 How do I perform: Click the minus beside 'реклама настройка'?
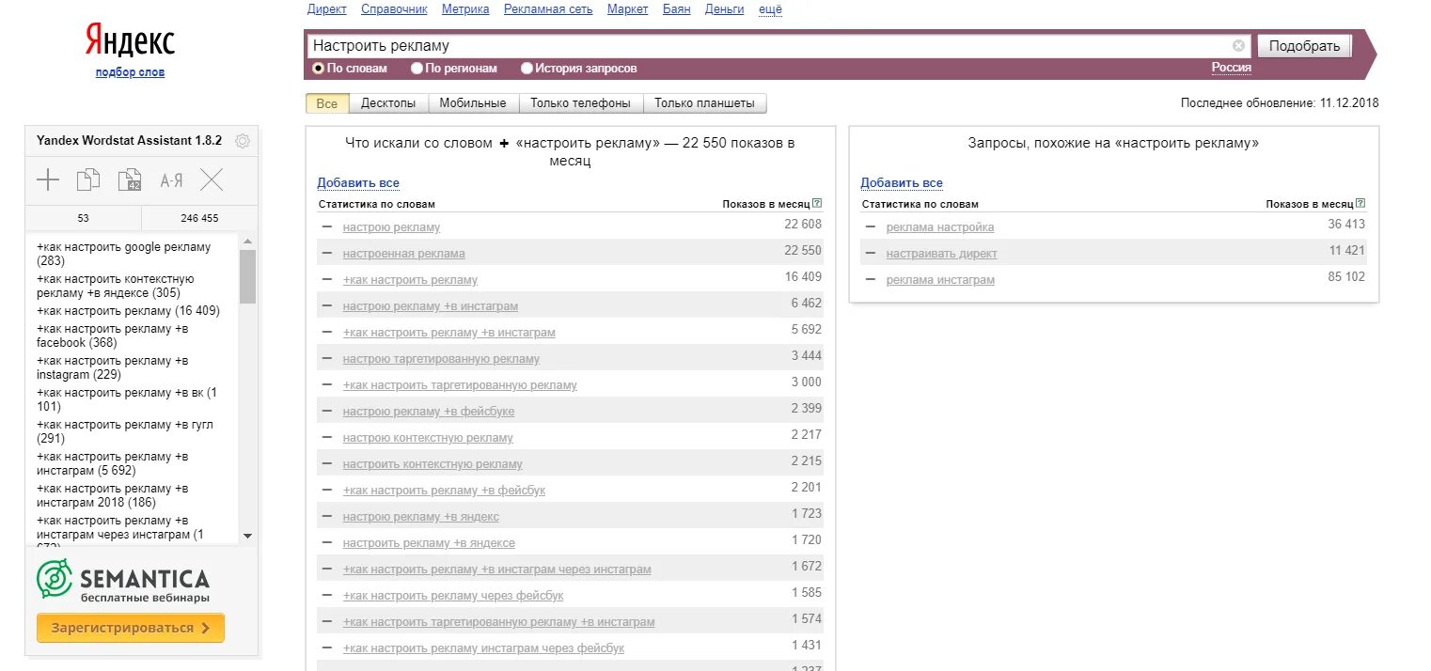coord(871,226)
